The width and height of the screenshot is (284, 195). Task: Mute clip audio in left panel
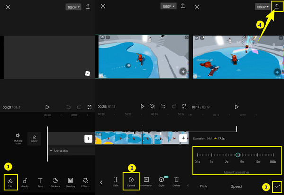coord(18,139)
